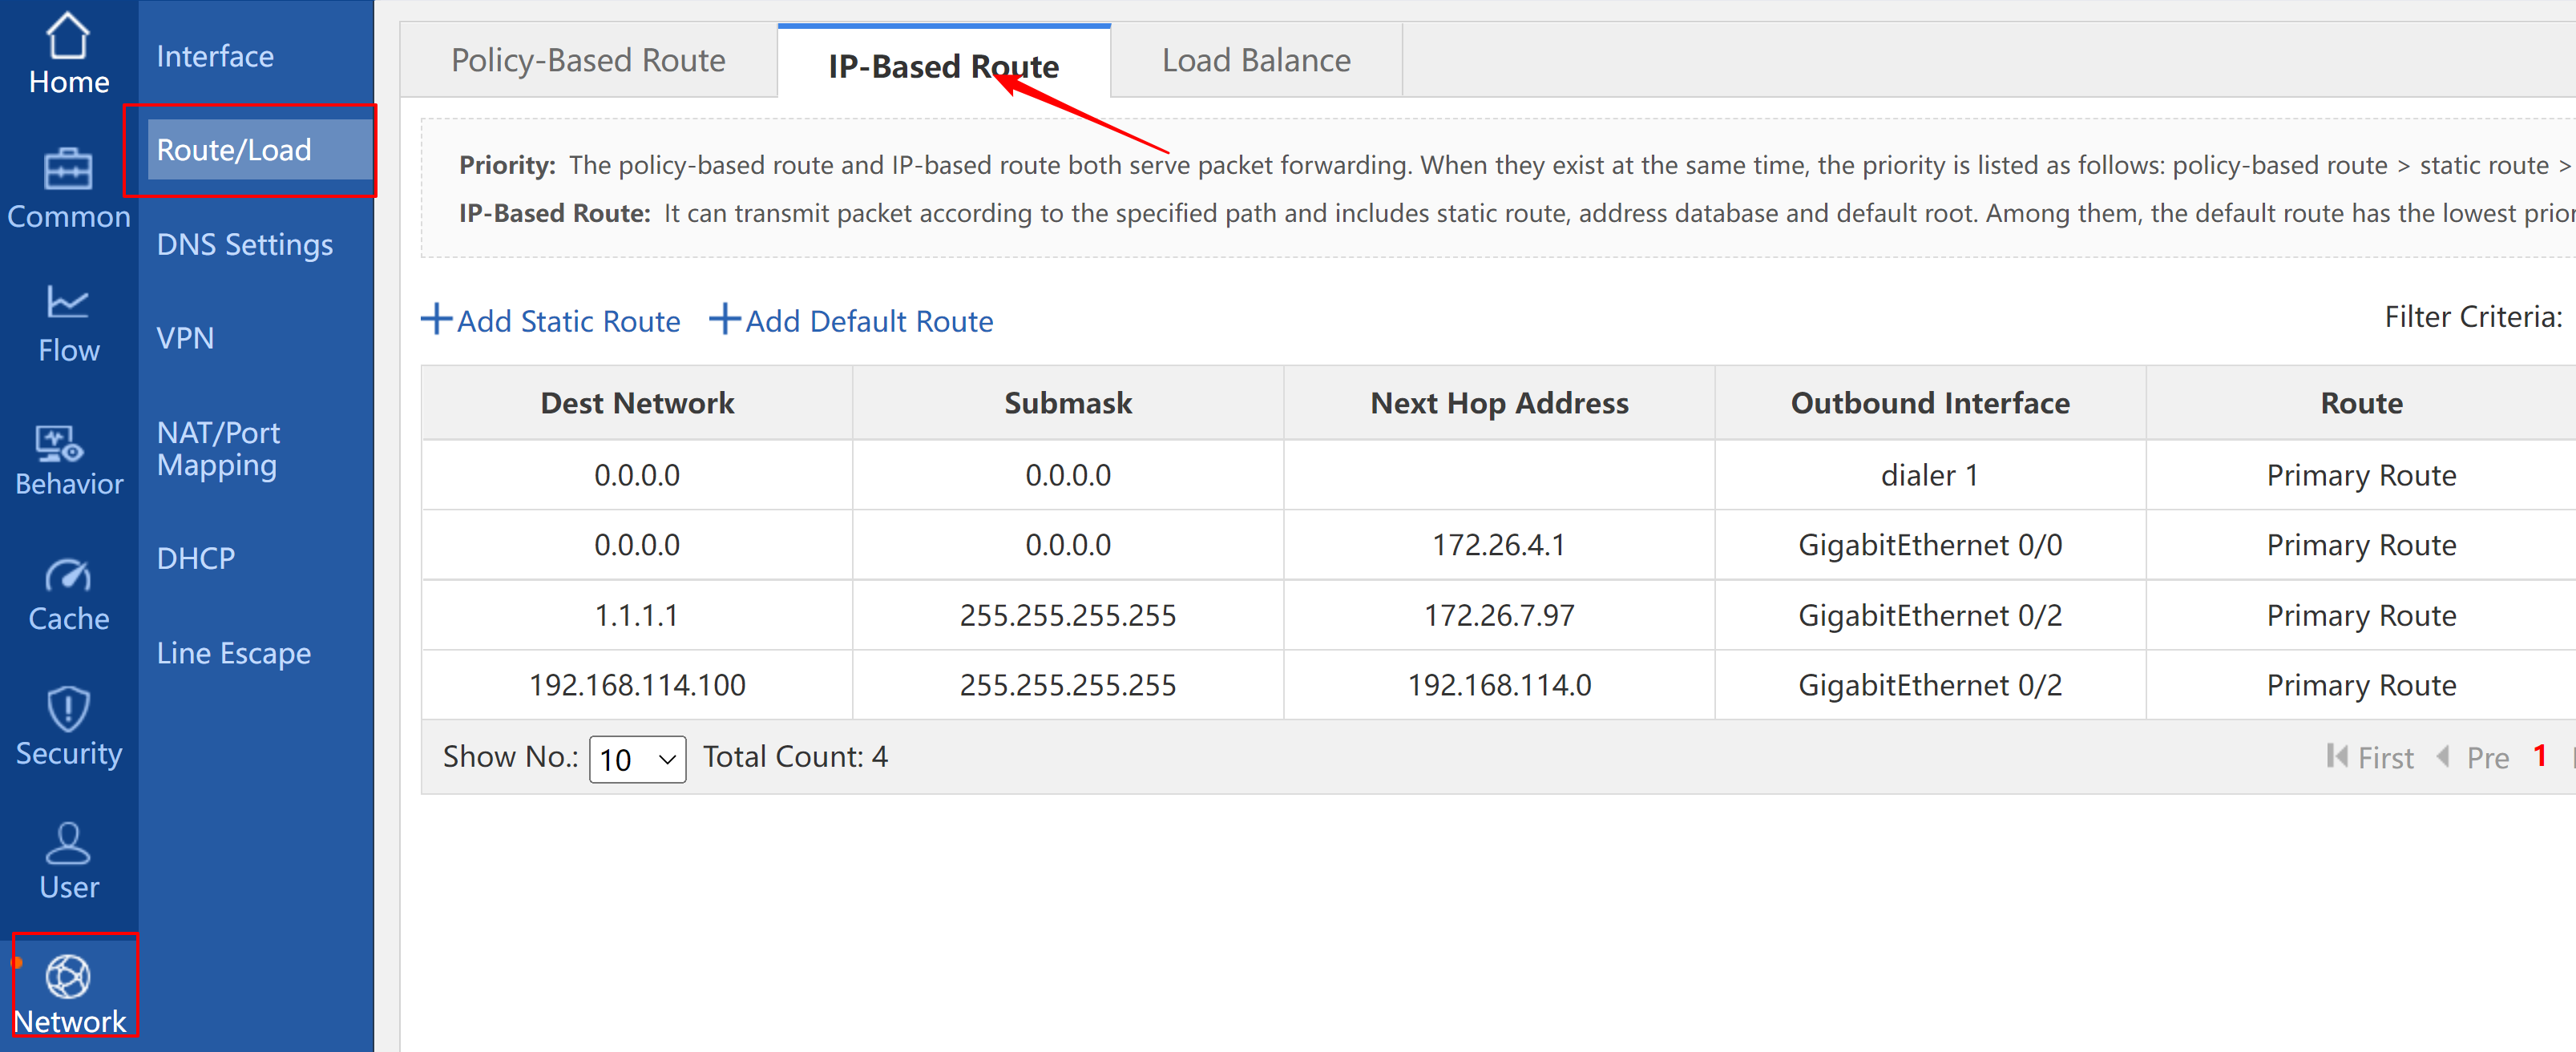Viewport: 2576px width, 1052px height.
Task: Select the Network globe icon
Action: click(x=68, y=977)
